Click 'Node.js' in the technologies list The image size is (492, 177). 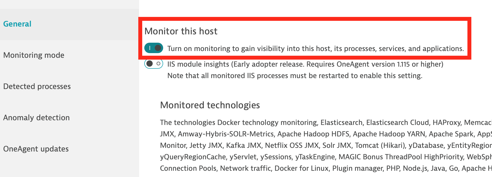click(x=415, y=168)
